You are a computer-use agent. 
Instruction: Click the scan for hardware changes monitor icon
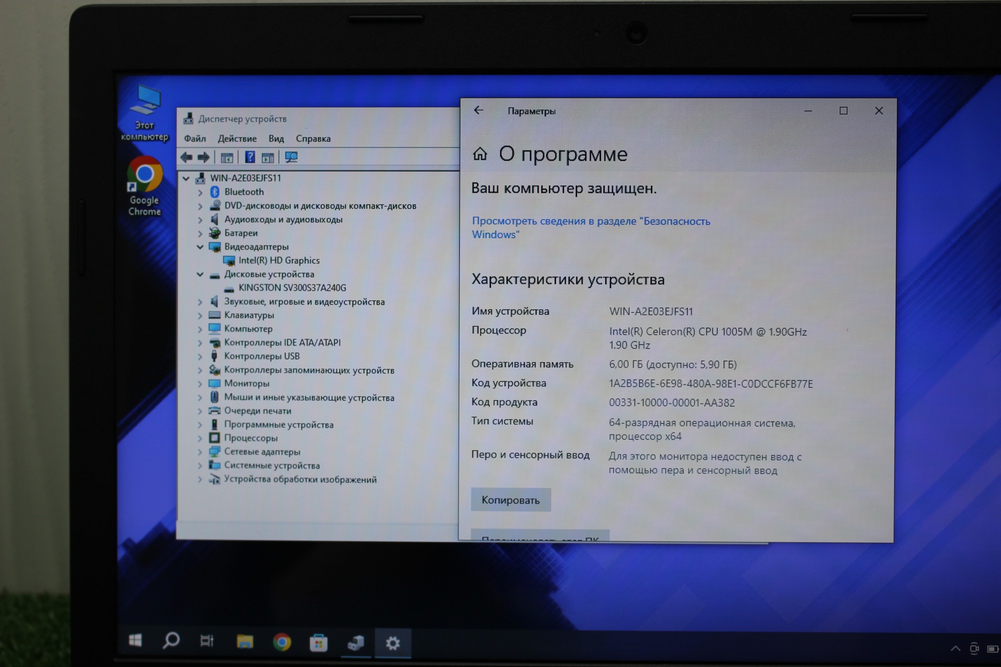[291, 158]
